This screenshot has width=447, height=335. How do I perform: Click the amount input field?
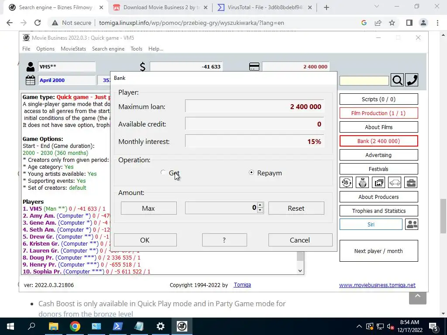pyautogui.click(x=221, y=208)
